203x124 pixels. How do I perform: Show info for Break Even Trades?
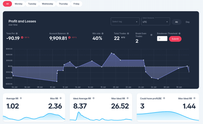(x=151, y=35)
